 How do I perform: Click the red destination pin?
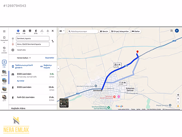(x=138, y=52)
